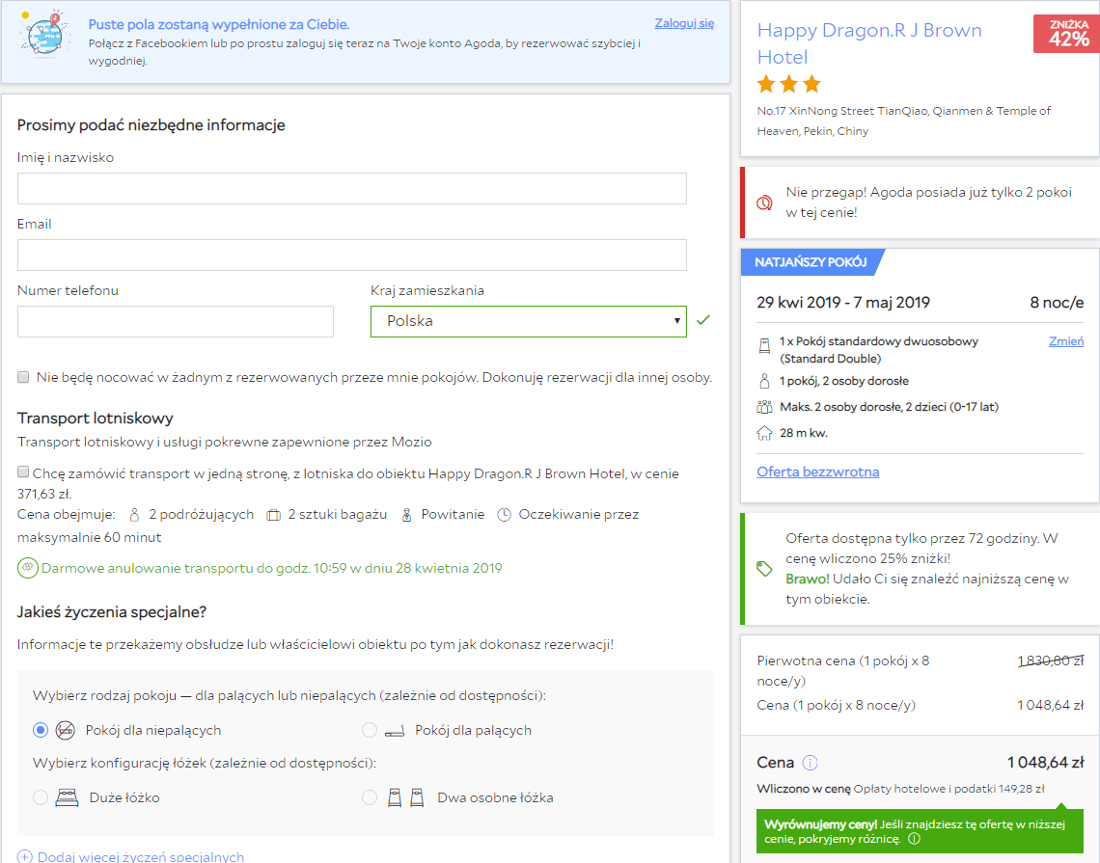The height and width of the screenshot is (863, 1100).
Task: Click Dodaj więcej życzeń specjalnych link
Action: coord(140,856)
